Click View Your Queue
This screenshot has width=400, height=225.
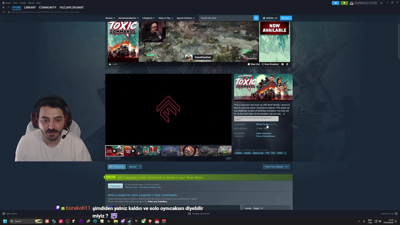(276, 167)
